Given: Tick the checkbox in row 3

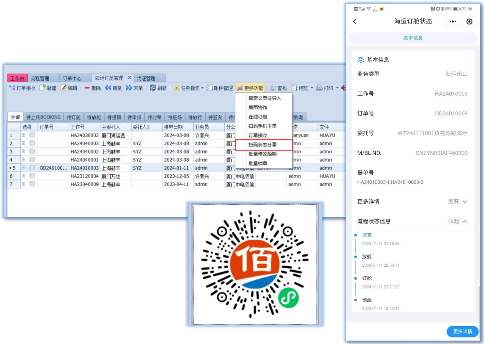Looking at the screenshot, I should pyautogui.click(x=32, y=151).
